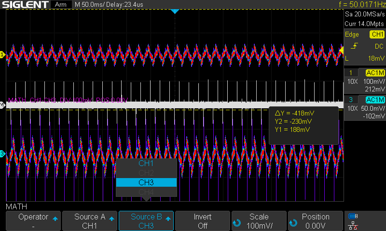Click the channel 3 -102mV offset value
This screenshot has height=231, width=386.
(x=374, y=116)
